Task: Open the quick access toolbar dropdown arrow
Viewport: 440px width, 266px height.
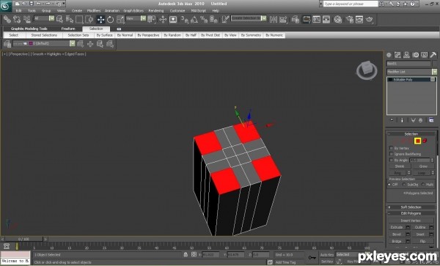Action: pos(64,4)
